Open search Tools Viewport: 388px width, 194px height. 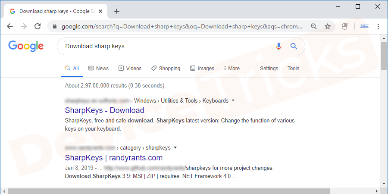click(293, 69)
